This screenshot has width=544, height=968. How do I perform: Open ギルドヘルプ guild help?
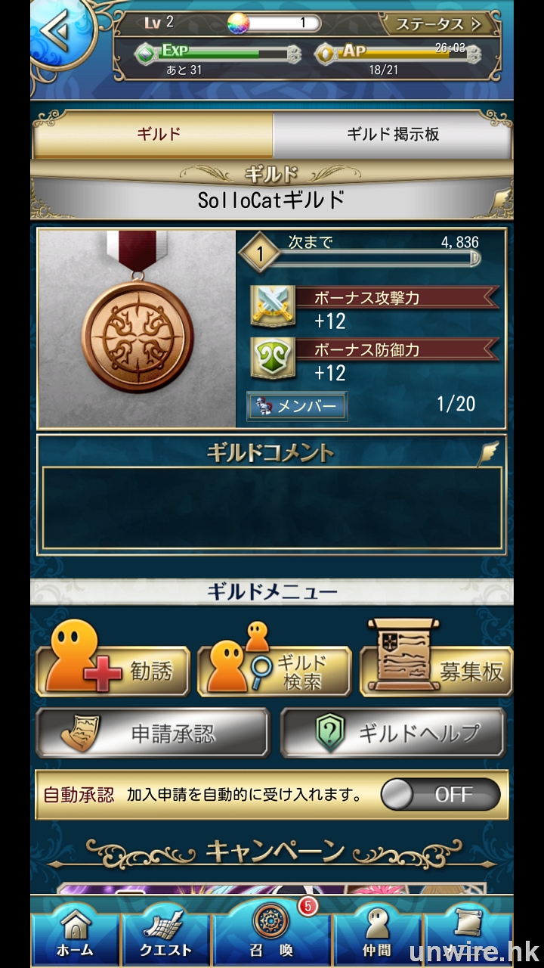click(393, 733)
